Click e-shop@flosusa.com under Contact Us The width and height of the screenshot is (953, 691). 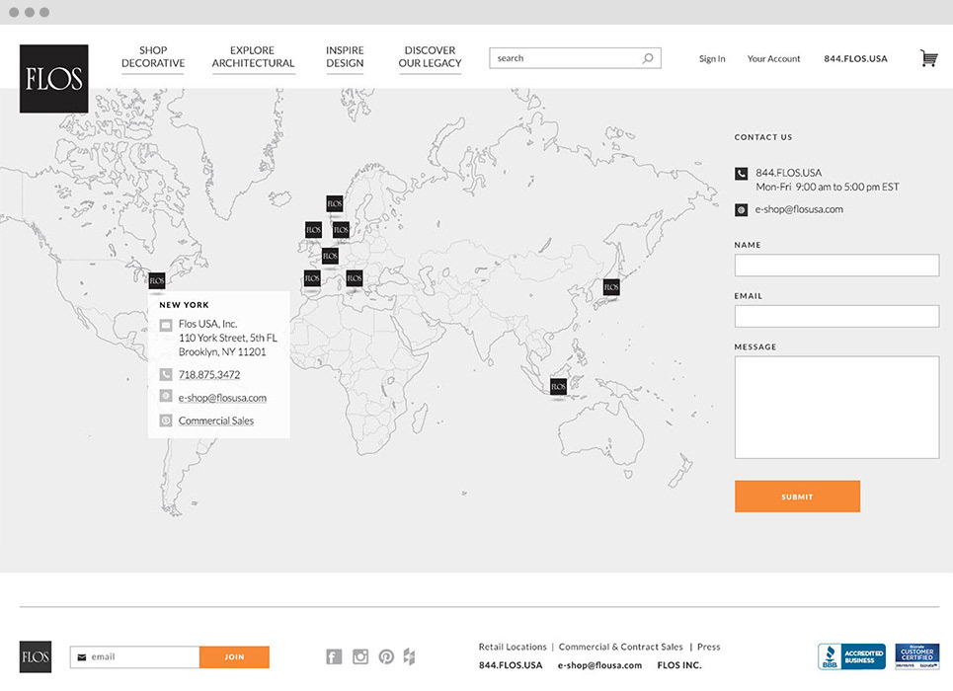coord(799,209)
